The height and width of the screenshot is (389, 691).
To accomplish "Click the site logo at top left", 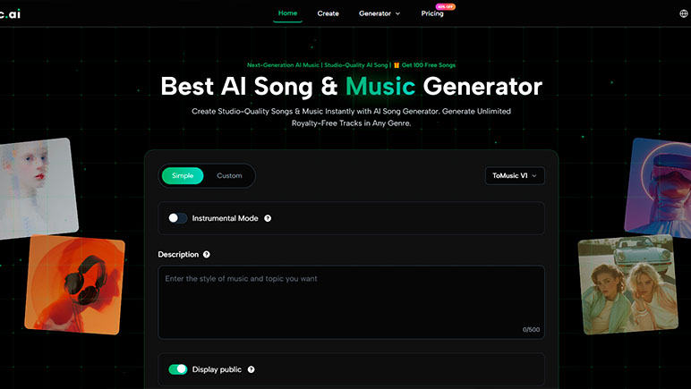I will pyautogui.click(x=10, y=14).
